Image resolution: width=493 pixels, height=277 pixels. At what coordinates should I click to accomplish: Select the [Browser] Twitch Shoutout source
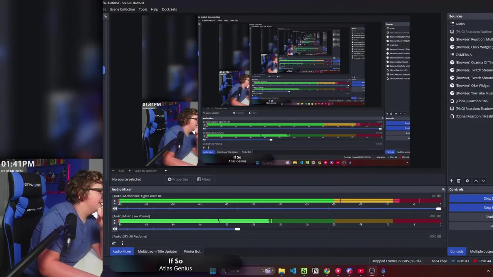point(471,78)
